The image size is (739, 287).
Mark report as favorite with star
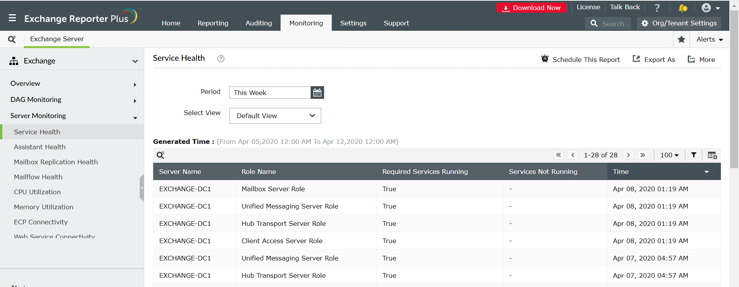[681, 39]
